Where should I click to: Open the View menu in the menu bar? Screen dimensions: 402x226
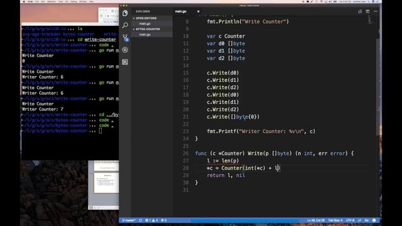point(60,1)
